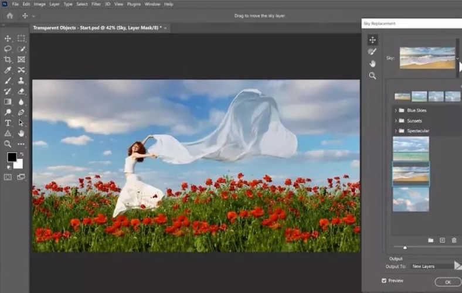Toggle the Preview checkbox

pyautogui.click(x=384, y=281)
